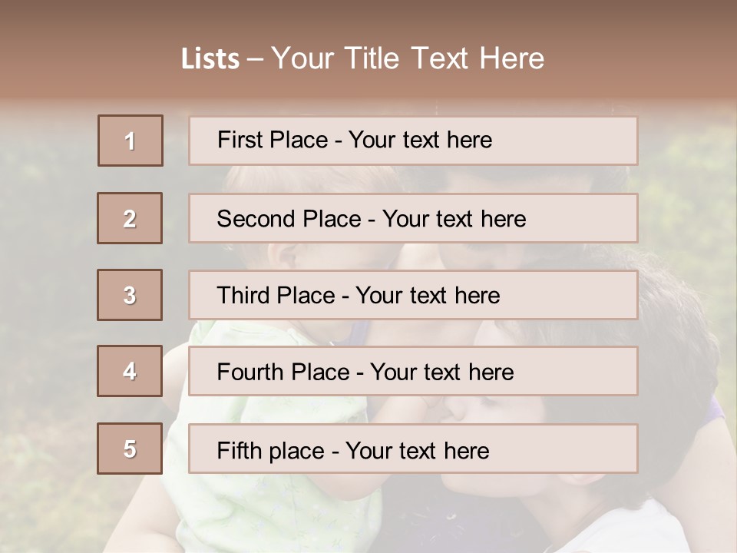Click the Third Place text bar
Screen dimensions: 737x553
pos(413,295)
